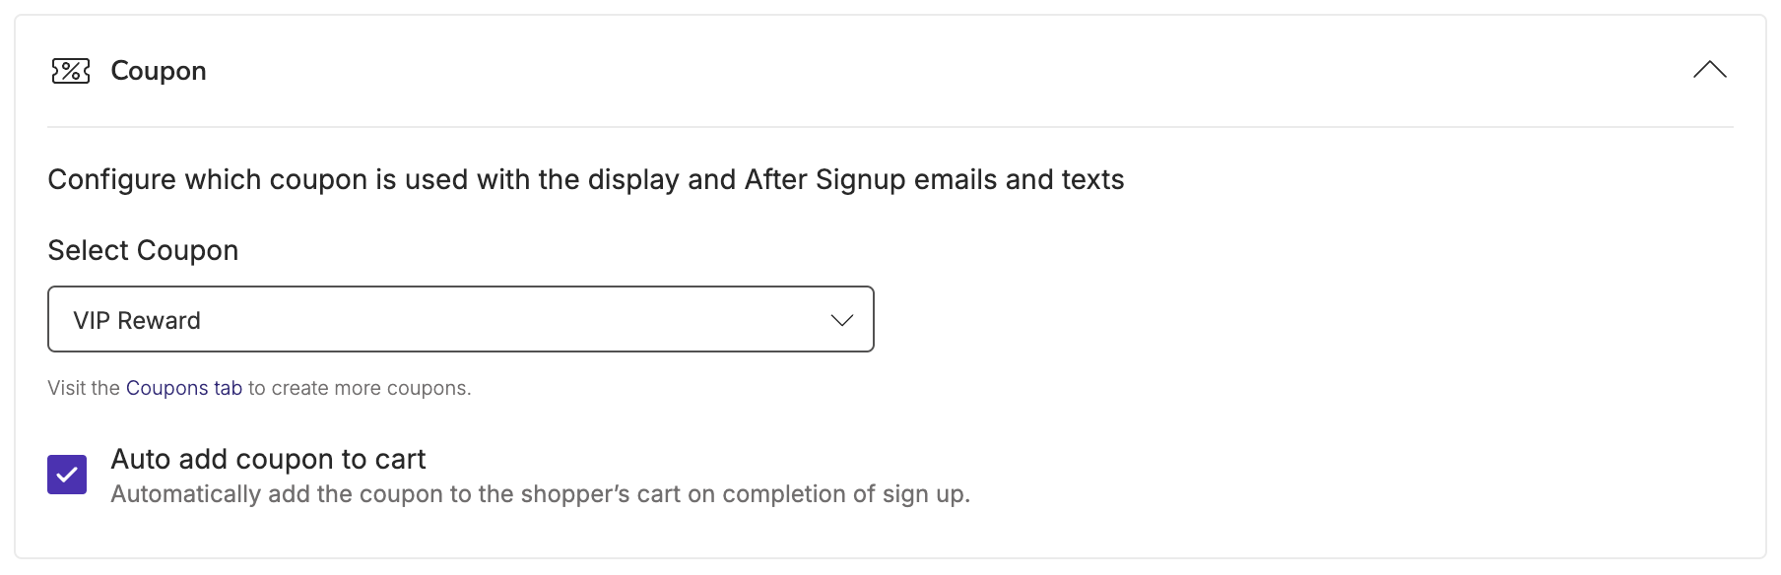The height and width of the screenshot is (575, 1781).
Task: Click the Select Coupon field label
Action: pyautogui.click(x=143, y=250)
